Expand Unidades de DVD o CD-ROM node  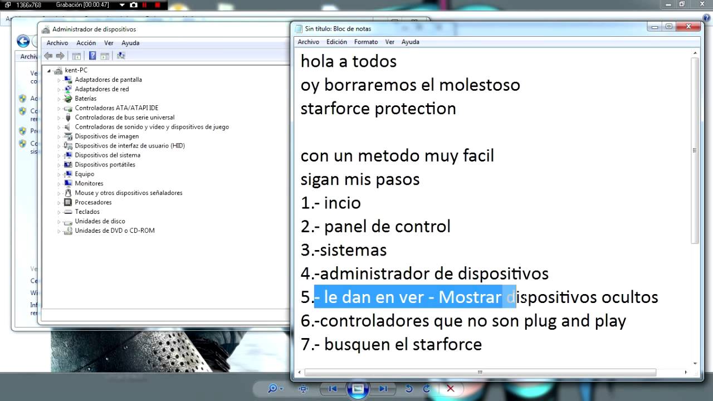pyautogui.click(x=58, y=231)
